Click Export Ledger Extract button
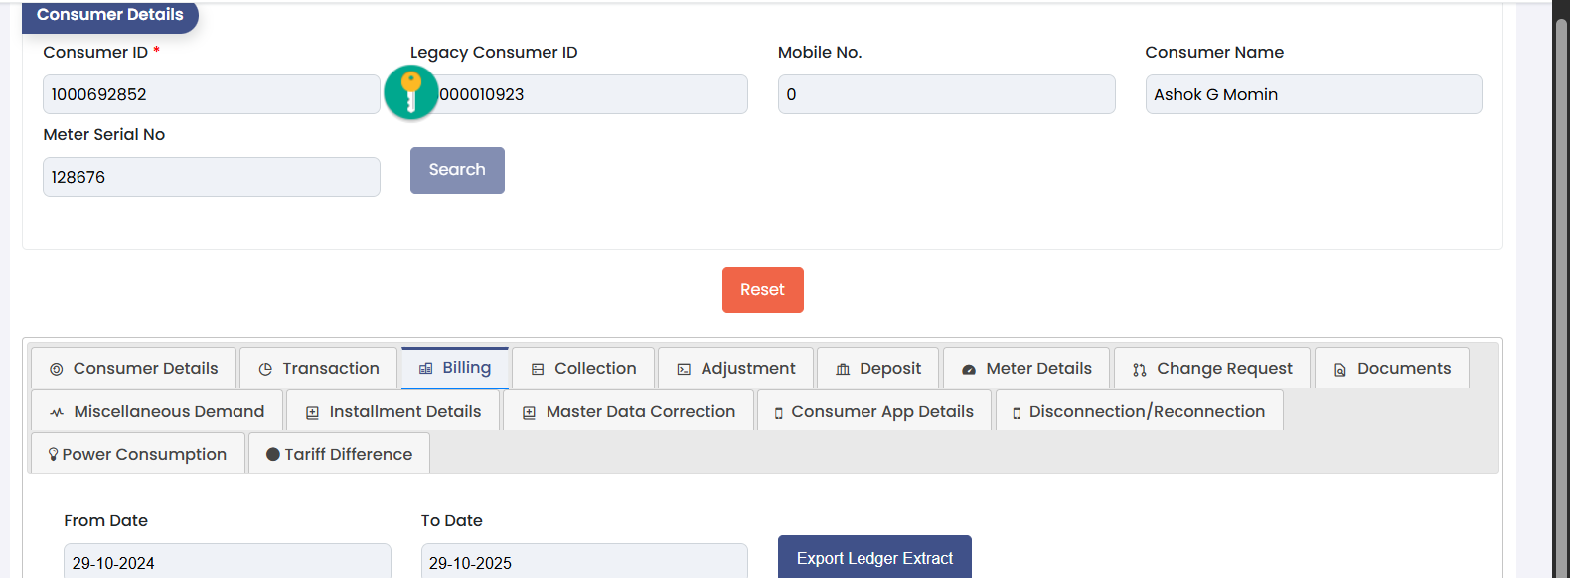This screenshot has width=1570, height=578. click(874, 558)
